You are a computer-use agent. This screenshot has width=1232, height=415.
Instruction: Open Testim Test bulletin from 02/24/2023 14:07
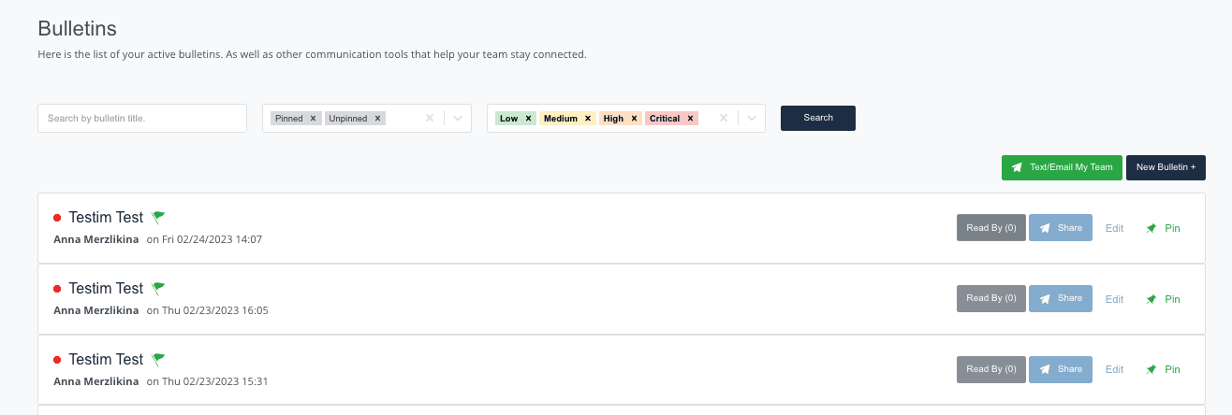pyautogui.click(x=106, y=217)
